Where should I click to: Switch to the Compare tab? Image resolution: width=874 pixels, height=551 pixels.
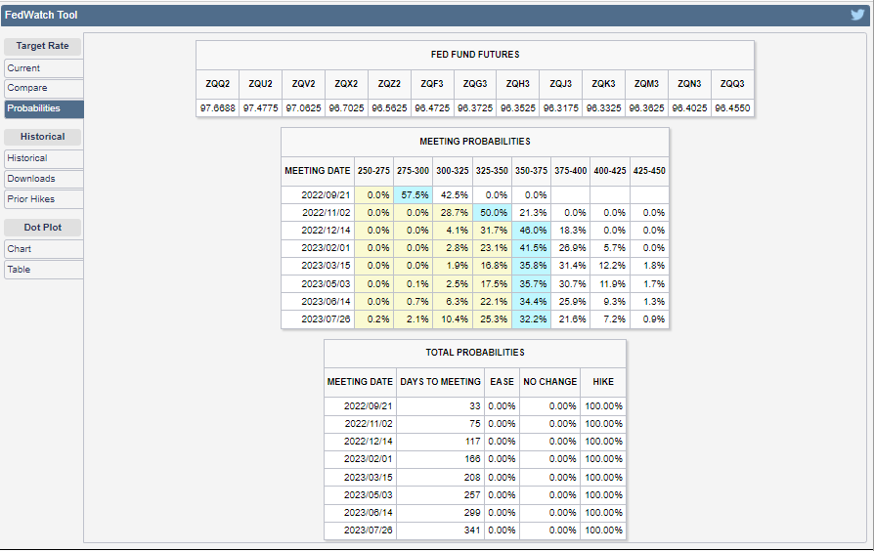(x=42, y=88)
